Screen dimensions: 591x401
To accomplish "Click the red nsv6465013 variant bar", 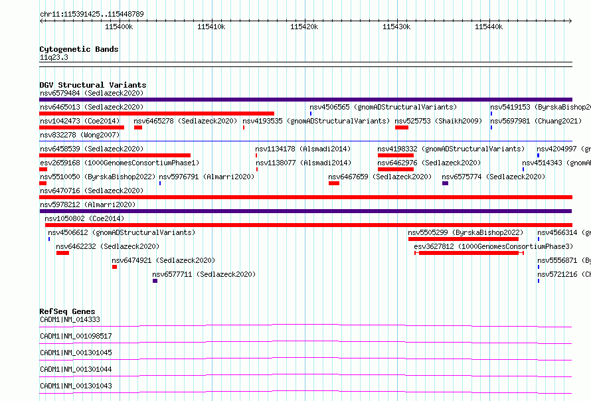I will (157, 114).
